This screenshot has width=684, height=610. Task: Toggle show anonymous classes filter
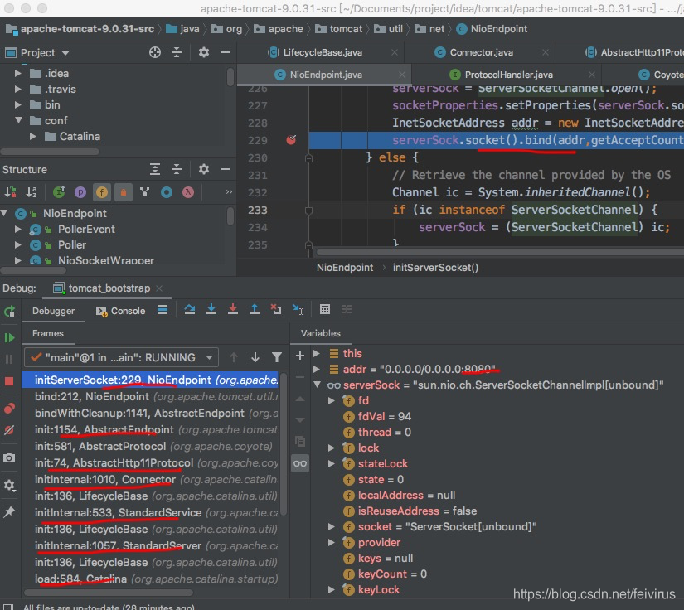click(167, 191)
